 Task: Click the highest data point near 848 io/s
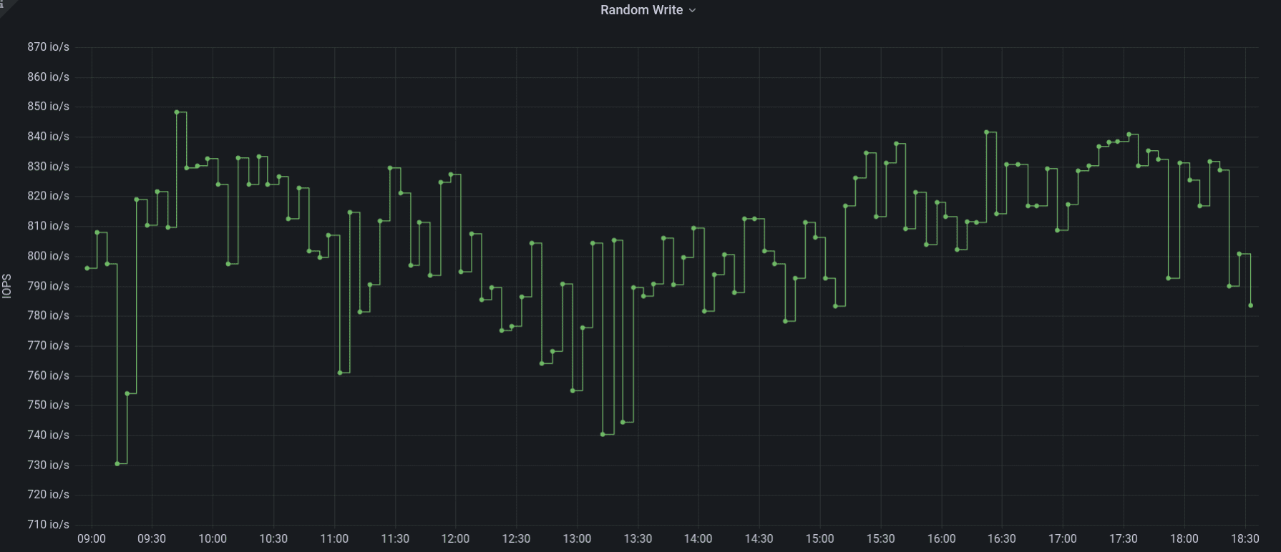click(x=177, y=112)
